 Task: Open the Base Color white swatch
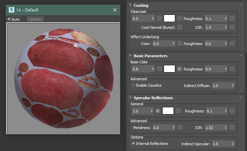pos(169,69)
